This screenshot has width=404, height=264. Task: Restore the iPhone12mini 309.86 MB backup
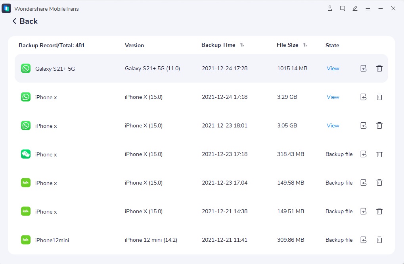pyautogui.click(x=364, y=240)
